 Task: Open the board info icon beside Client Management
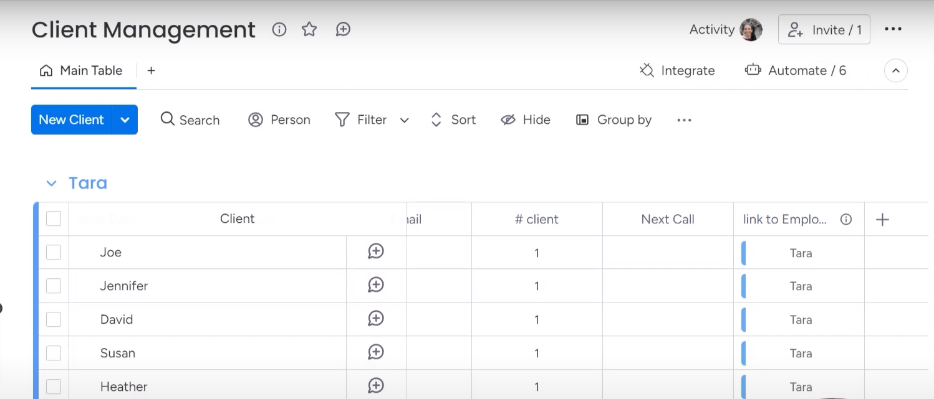coord(279,29)
